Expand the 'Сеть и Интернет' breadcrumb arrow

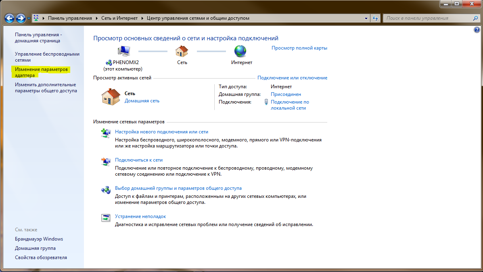[142, 18]
